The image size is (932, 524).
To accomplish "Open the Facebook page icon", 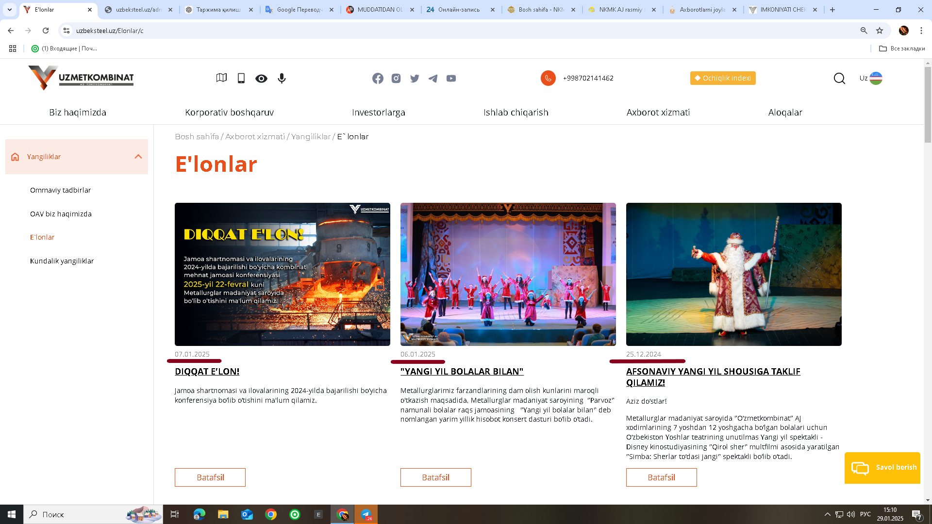I will pyautogui.click(x=378, y=78).
